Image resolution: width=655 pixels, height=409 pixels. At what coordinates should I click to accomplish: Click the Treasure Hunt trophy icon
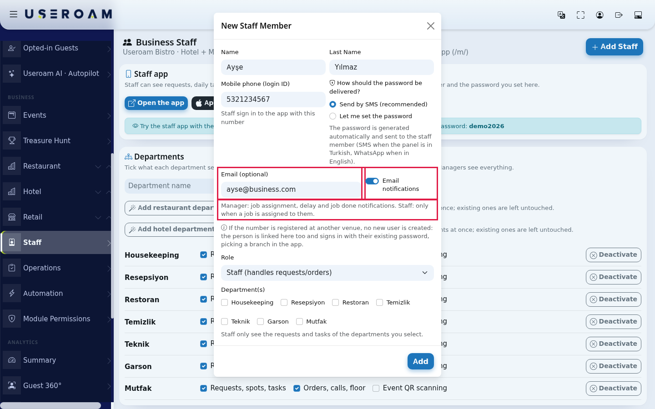(x=12, y=140)
